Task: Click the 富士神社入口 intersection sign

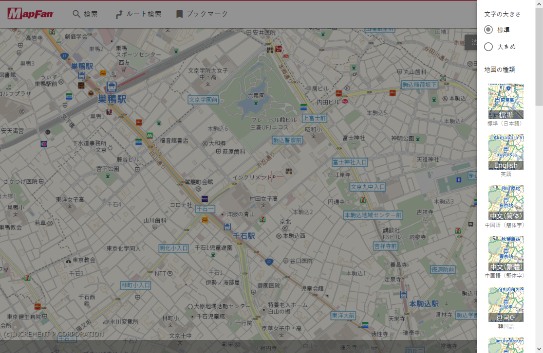Action: pyautogui.click(x=350, y=162)
